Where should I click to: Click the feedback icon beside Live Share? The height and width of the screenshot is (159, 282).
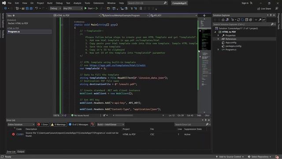point(277,8)
